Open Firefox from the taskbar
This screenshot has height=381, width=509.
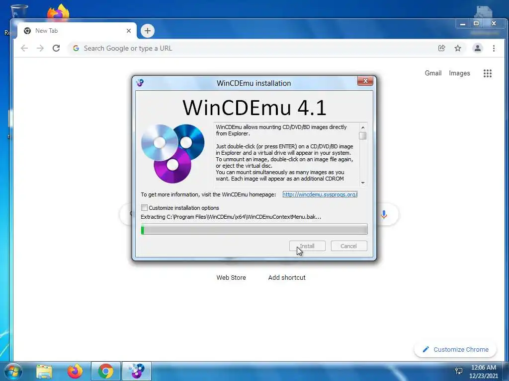click(75, 371)
